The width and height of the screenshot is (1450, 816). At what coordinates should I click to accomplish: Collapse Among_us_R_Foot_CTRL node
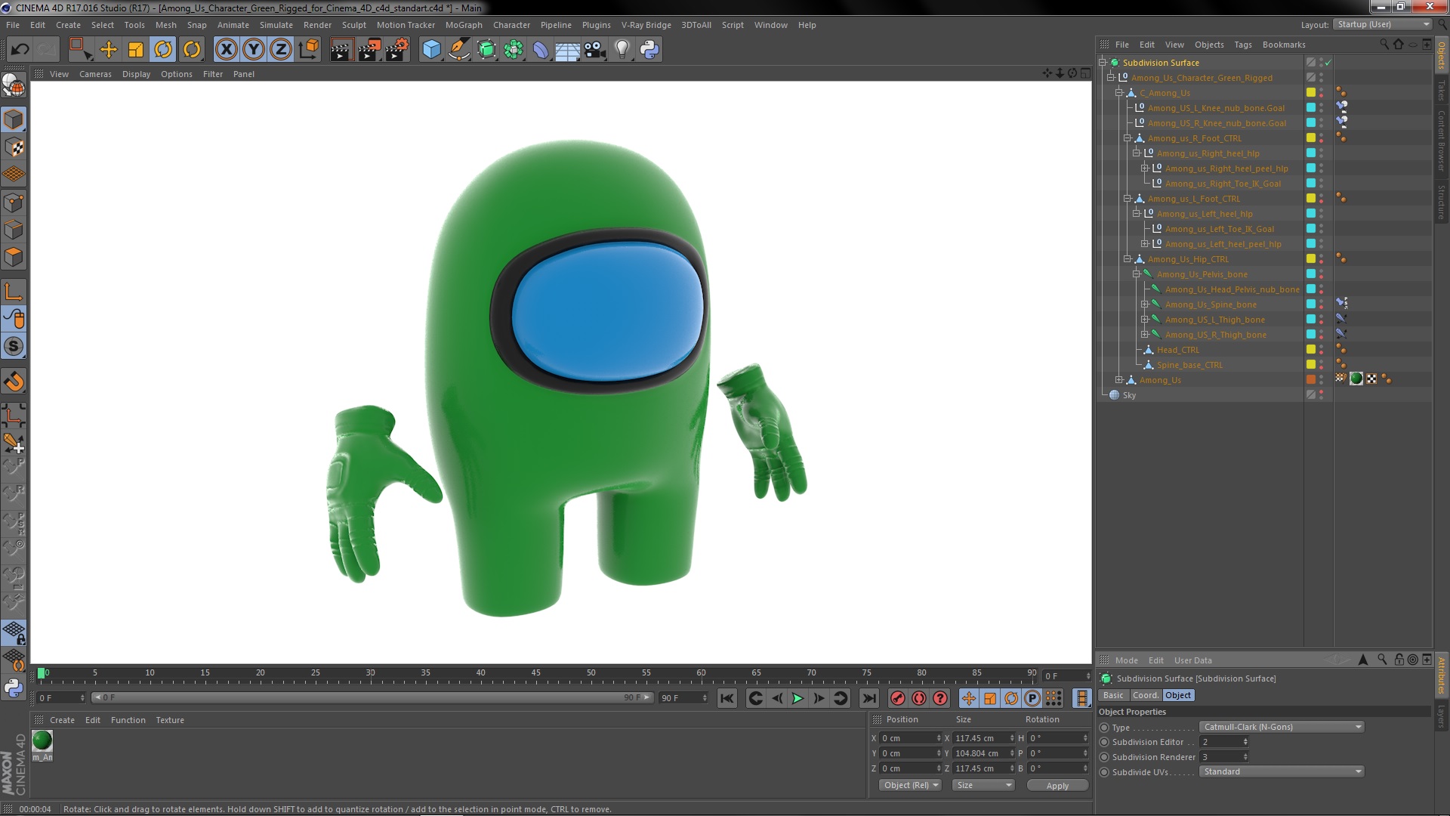[x=1128, y=138]
